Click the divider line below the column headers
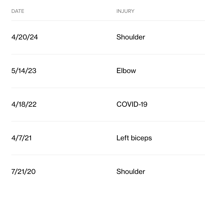The width and height of the screenshot is (205, 199). [x=108, y=21]
